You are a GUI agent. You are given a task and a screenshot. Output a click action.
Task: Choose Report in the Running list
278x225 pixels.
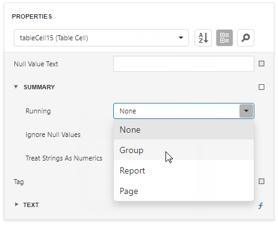pyautogui.click(x=183, y=170)
